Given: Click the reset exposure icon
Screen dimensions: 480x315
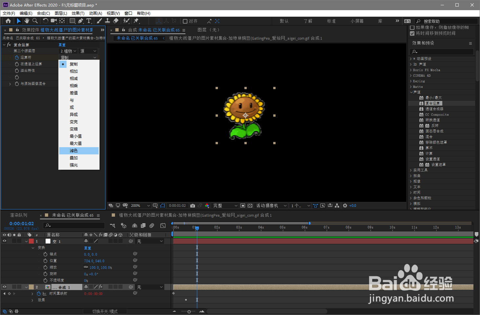Looking at the screenshot, I should click(x=345, y=206).
